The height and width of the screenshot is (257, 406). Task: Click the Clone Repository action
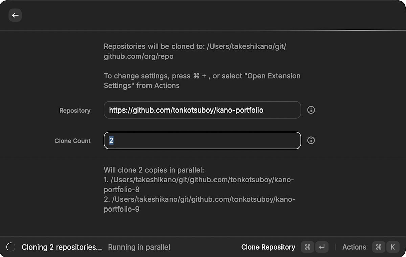(x=268, y=247)
